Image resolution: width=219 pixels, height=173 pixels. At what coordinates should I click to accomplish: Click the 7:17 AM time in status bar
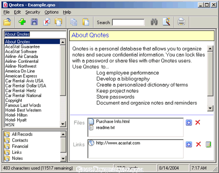click(x=199, y=168)
